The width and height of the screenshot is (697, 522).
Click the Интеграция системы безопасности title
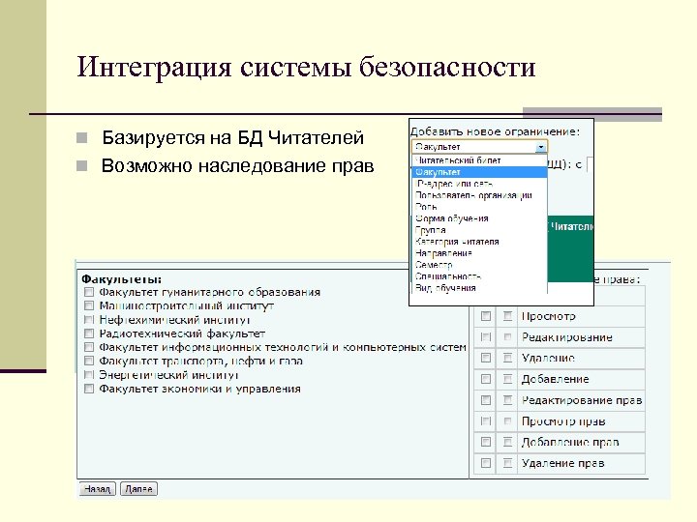(306, 68)
